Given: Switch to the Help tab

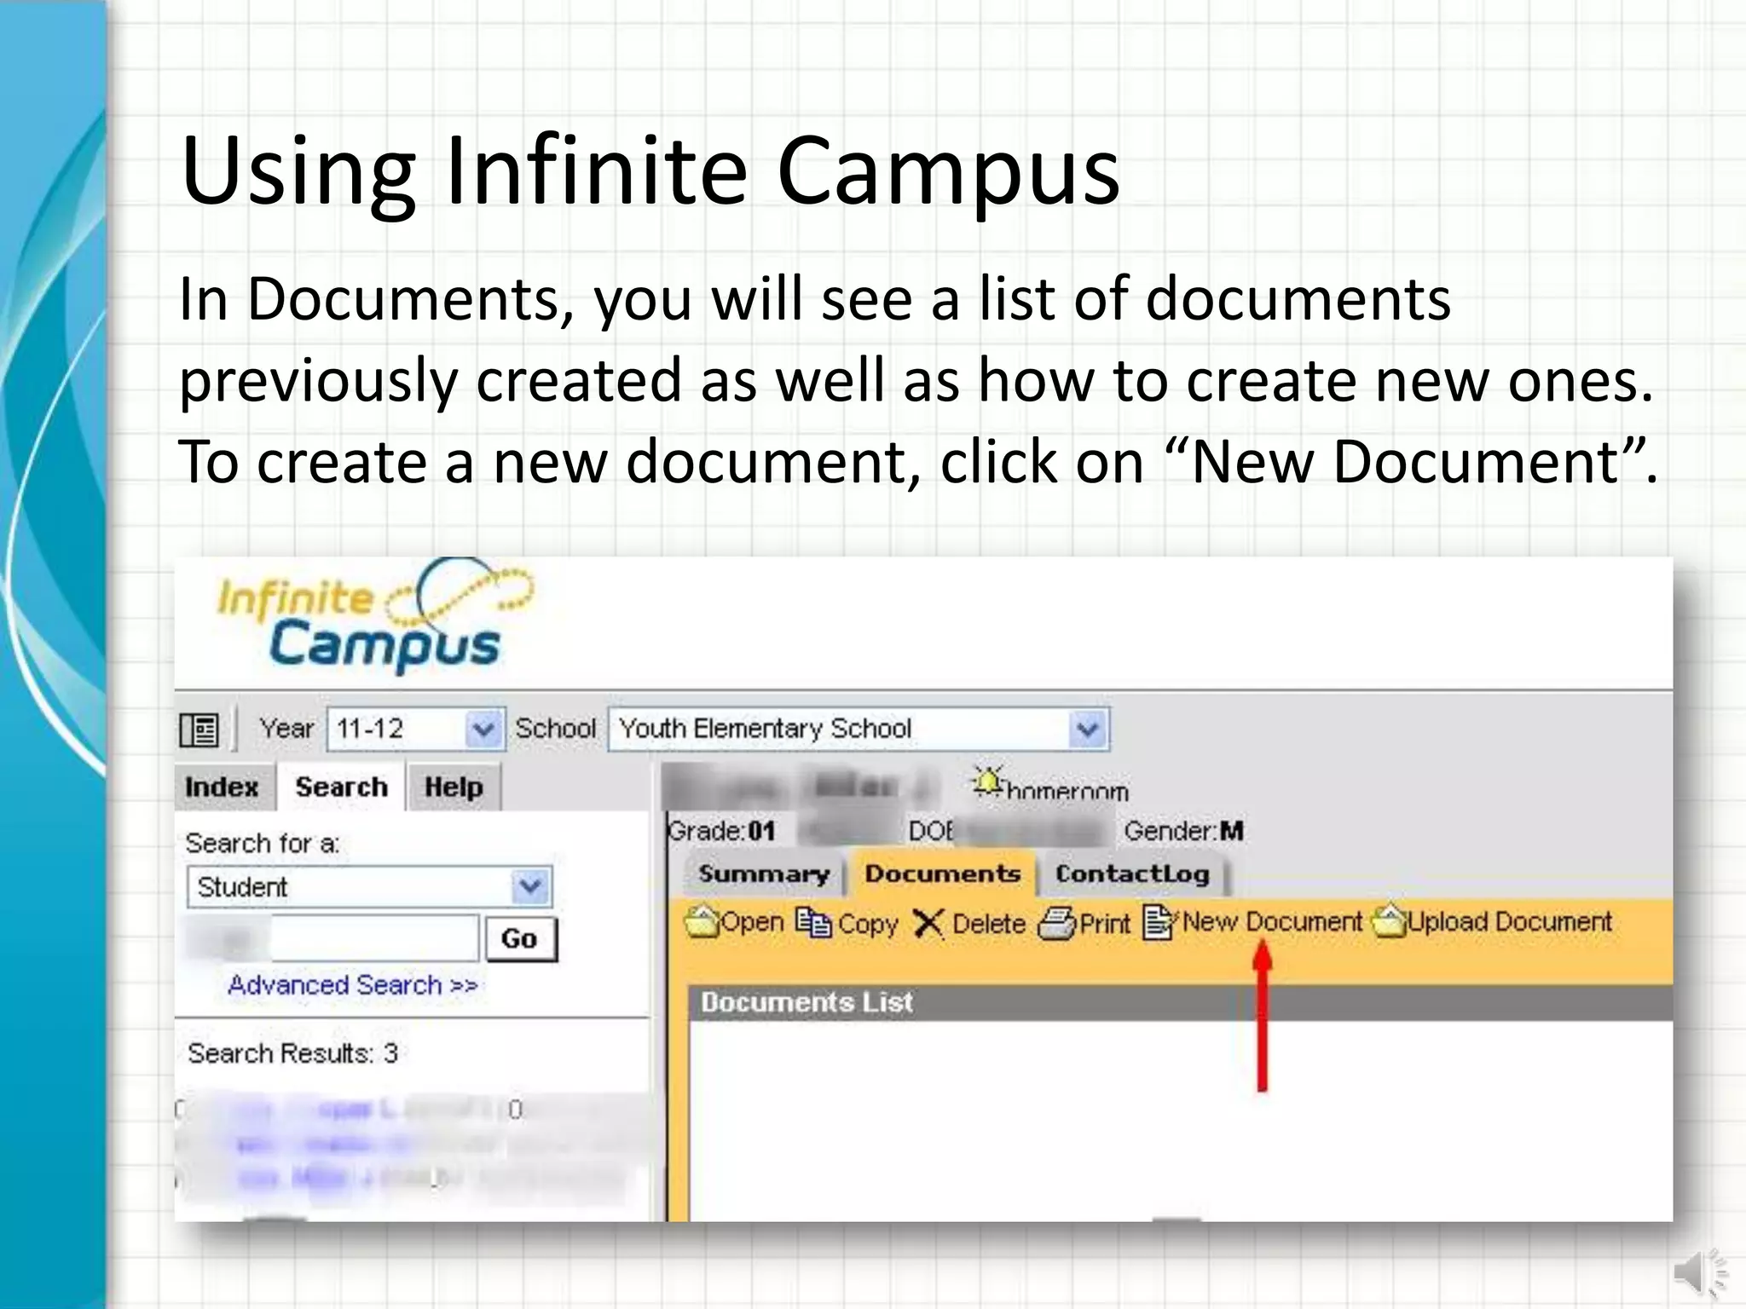Looking at the screenshot, I should click(454, 787).
